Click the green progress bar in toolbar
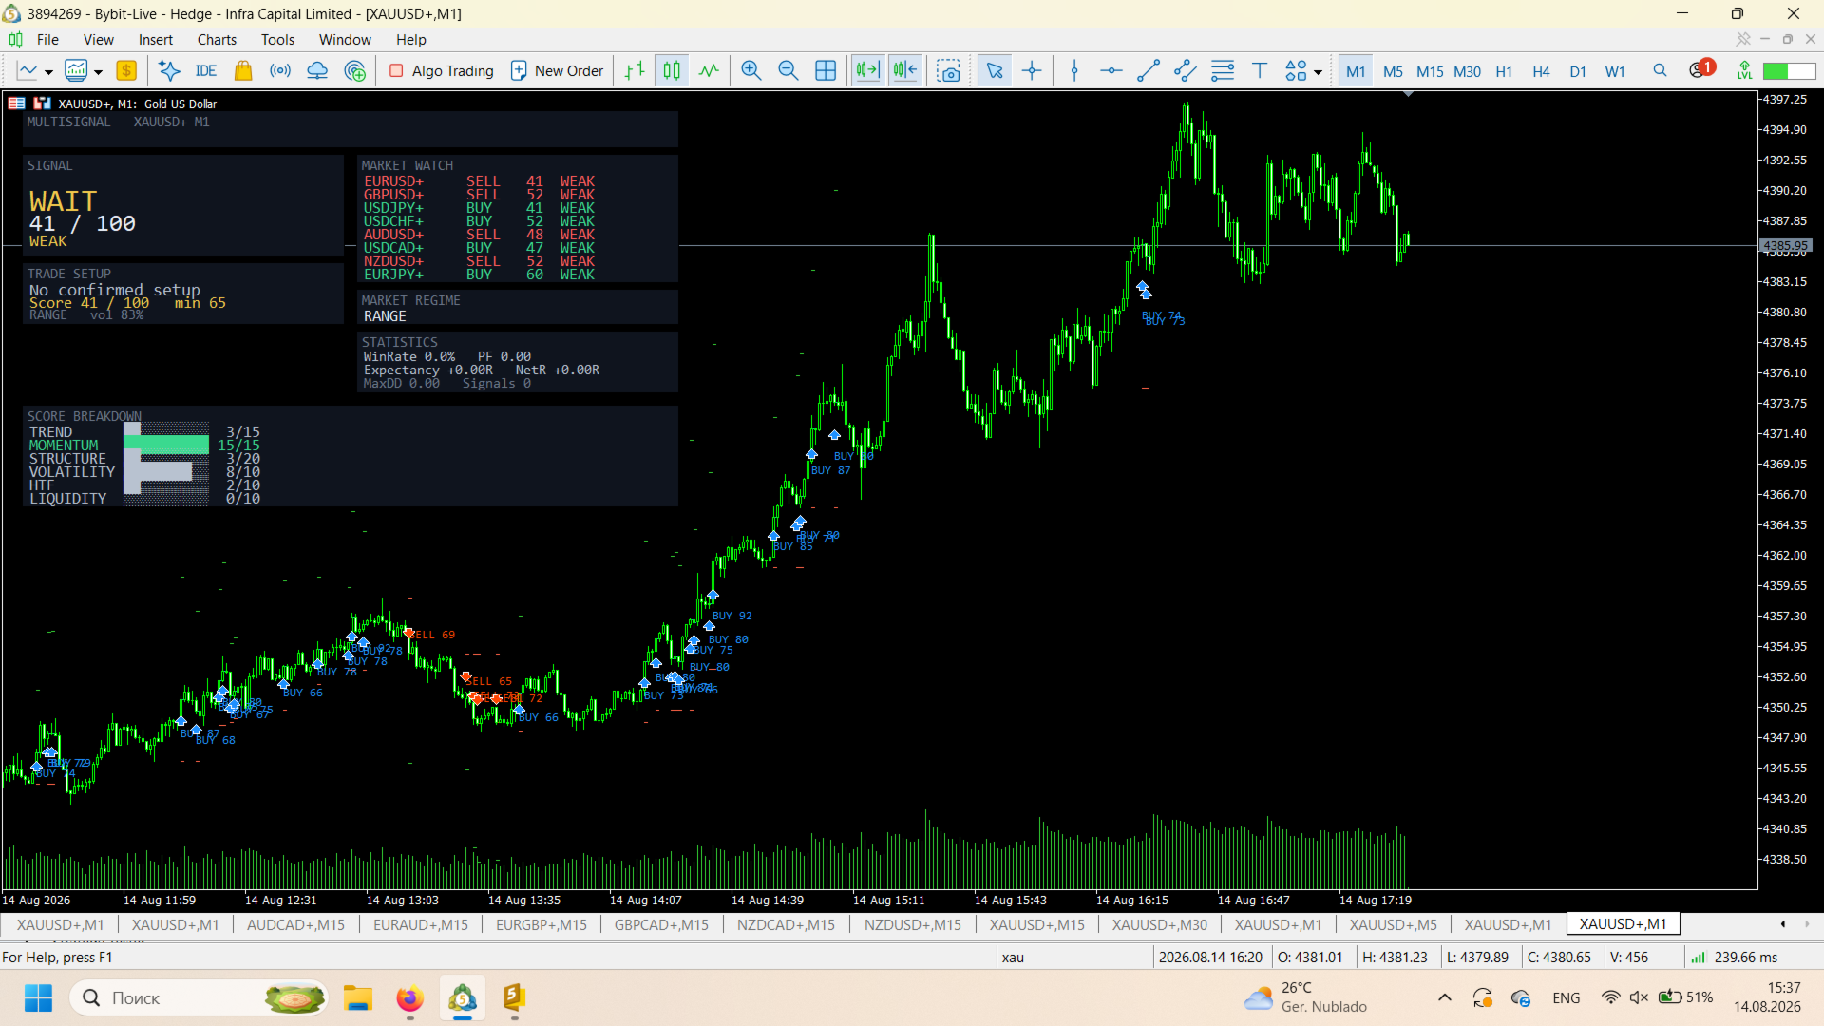The image size is (1824, 1026). coord(1789,71)
